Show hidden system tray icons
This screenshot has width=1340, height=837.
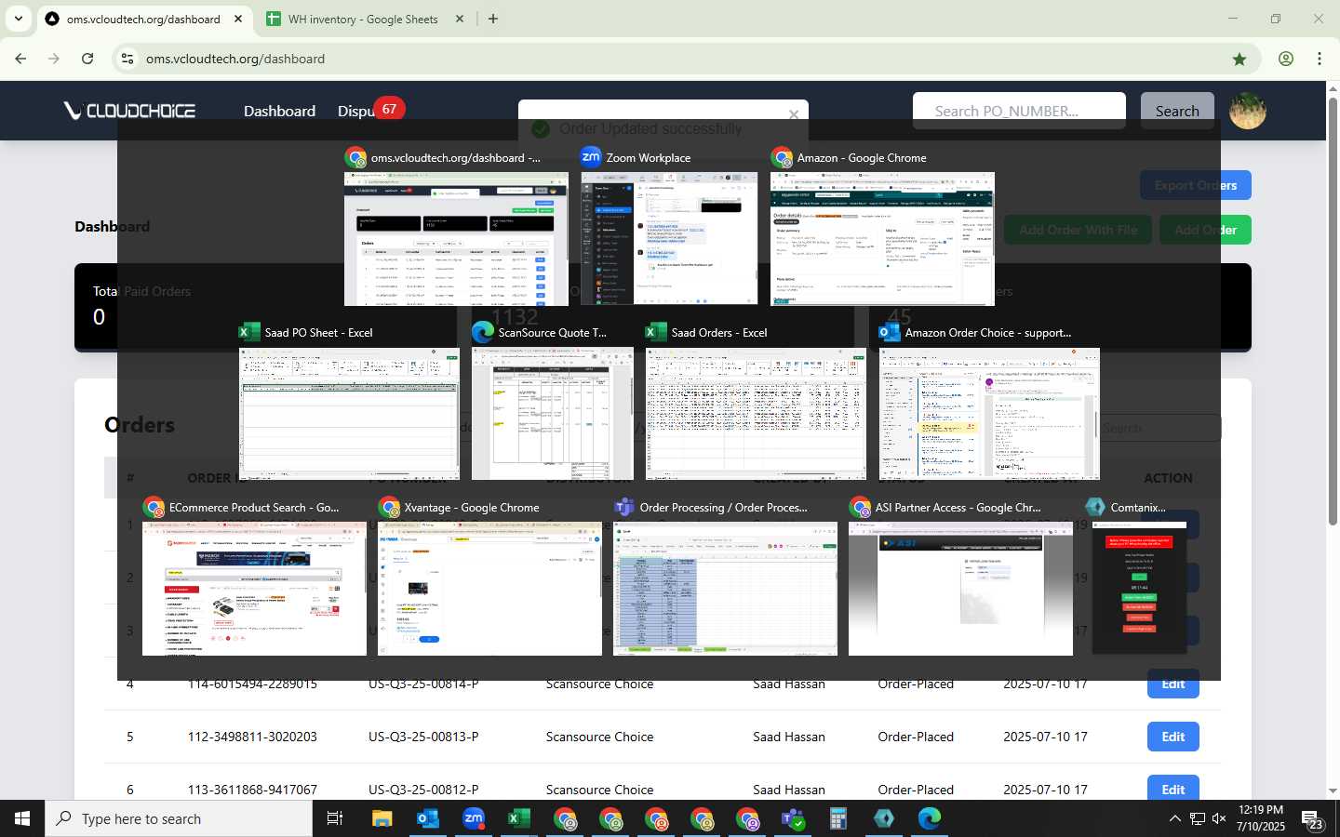pos(1174,818)
